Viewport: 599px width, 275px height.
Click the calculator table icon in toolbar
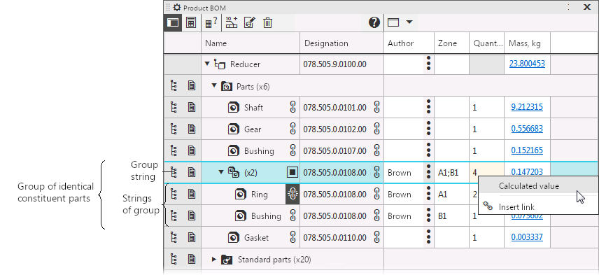click(190, 22)
